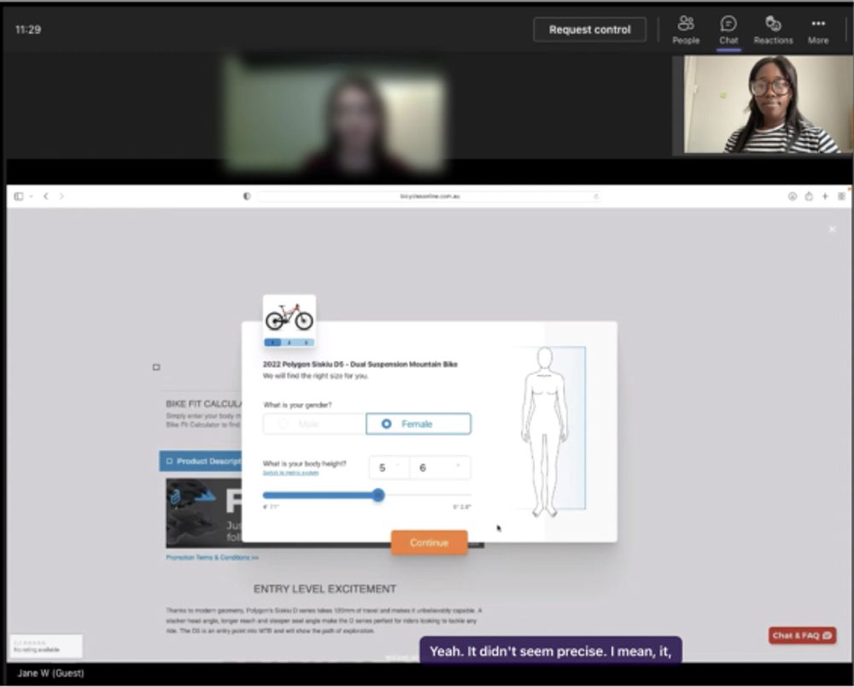Click the 2022 Polygon Siskiu D5 title
This screenshot has width=854, height=687.
(360, 364)
